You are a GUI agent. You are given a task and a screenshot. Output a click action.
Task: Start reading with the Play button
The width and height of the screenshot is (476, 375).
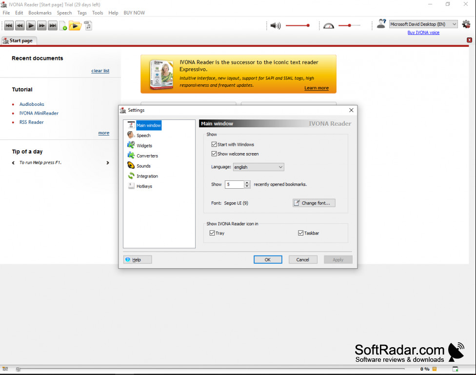(31, 25)
